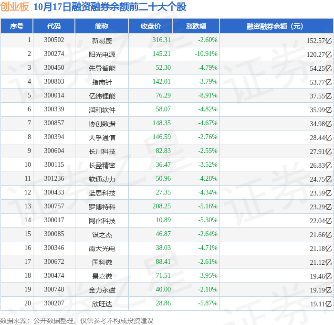Click balance value 35.99亿

click(x=321, y=110)
